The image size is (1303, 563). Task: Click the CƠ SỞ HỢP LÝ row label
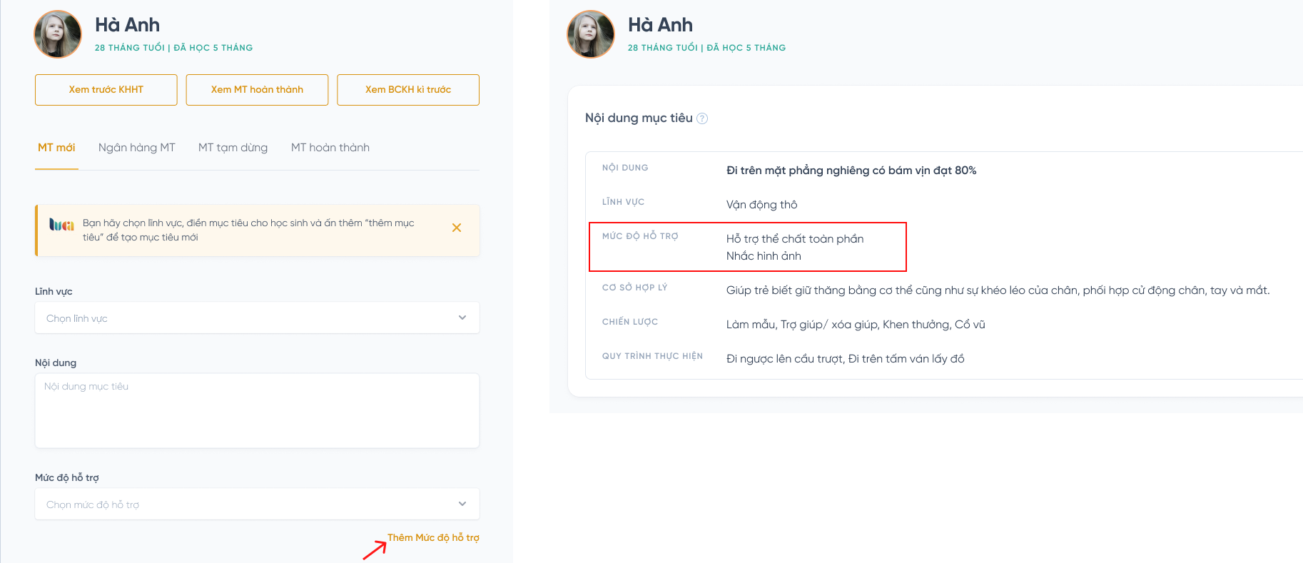coord(634,288)
